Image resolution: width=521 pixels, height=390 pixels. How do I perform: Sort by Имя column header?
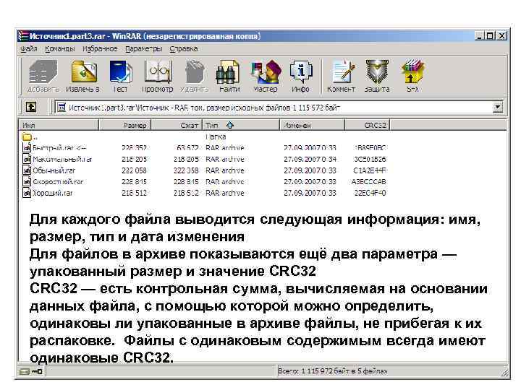[59, 125]
